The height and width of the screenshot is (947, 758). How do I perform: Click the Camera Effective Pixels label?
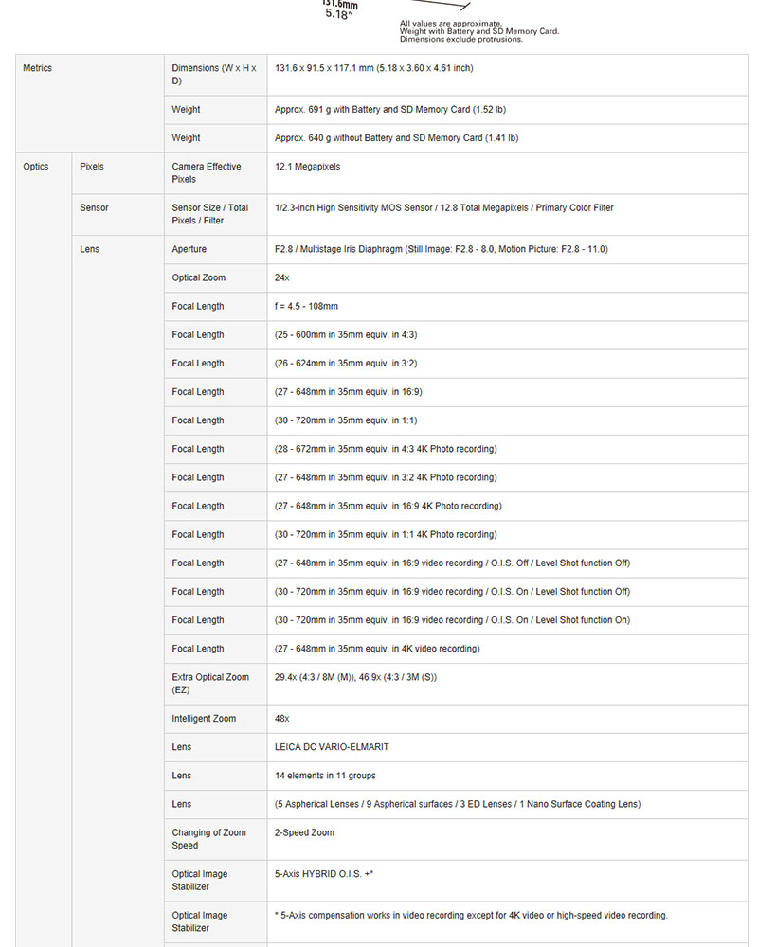tap(207, 172)
